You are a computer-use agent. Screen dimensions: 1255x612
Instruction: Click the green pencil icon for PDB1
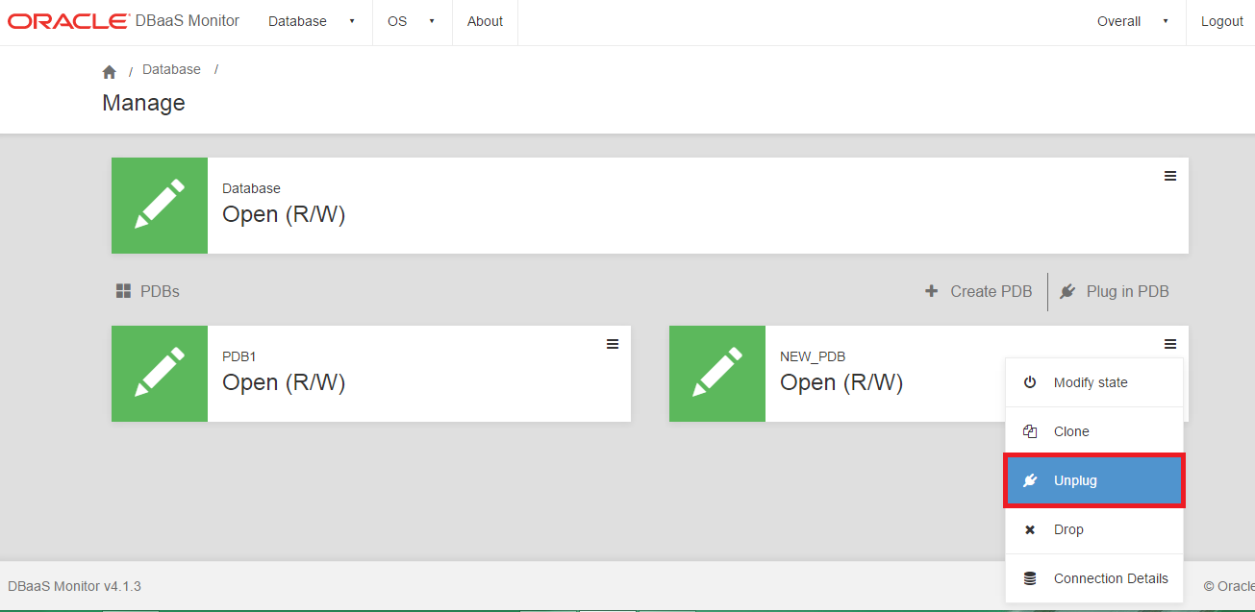(160, 374)
